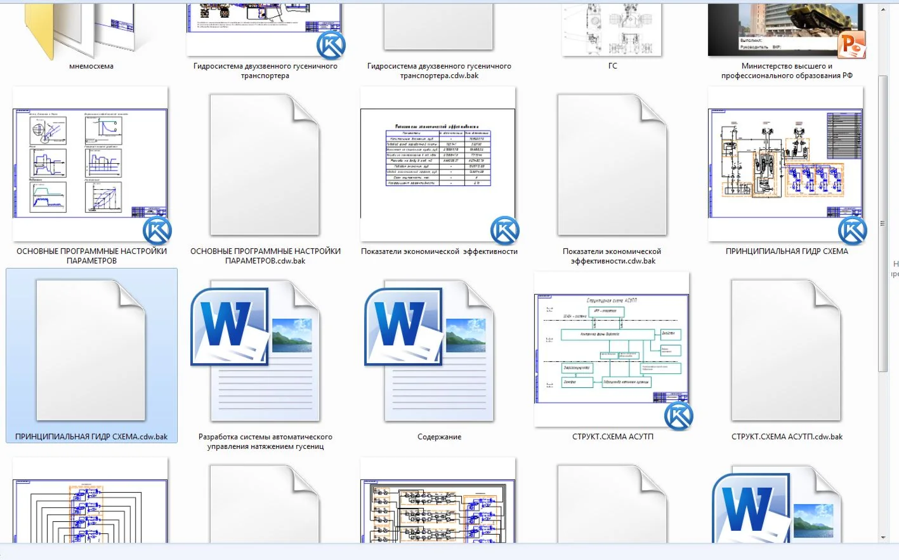Image resolution: width=899 pixels, height=560 pixels.
Task: Click name Гидросистема двухзвенного гусеничного транспортера without .bak
Action: point(265,70)
